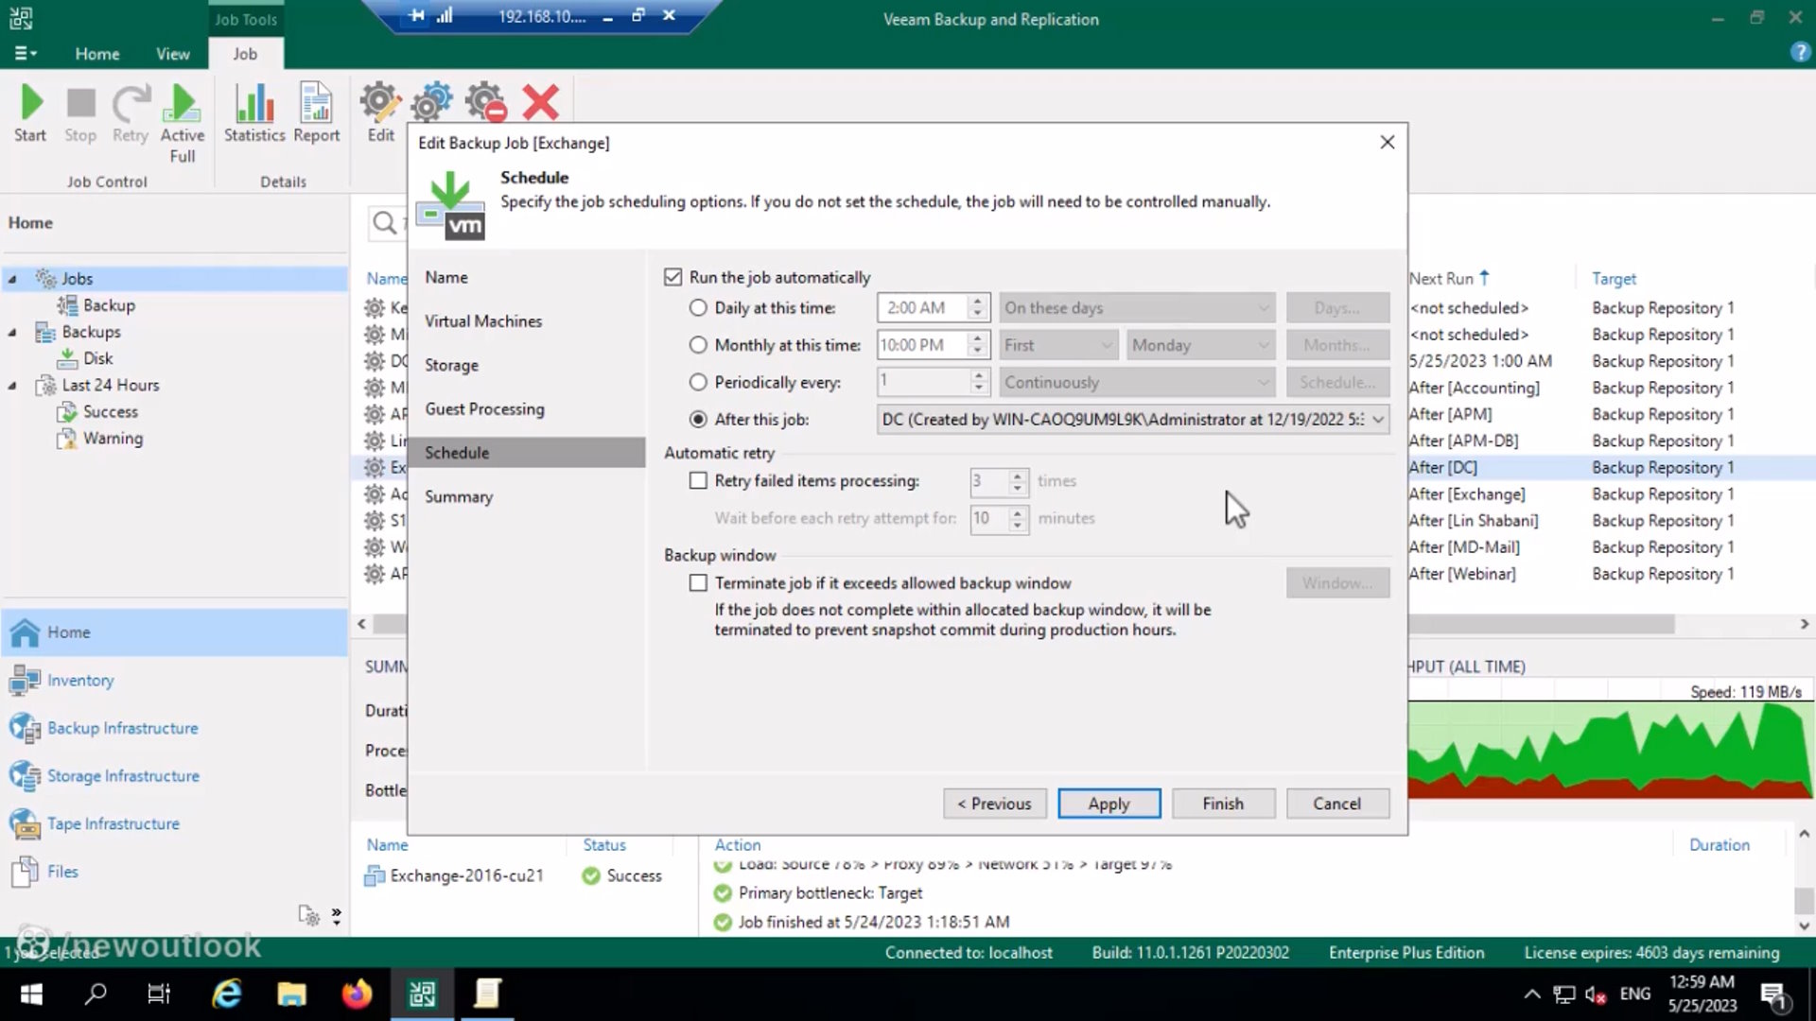Select Monthly at this time option
The height and width of the screenshot is (1021, 1816).
pyautogui.click(x=698, y=345)
